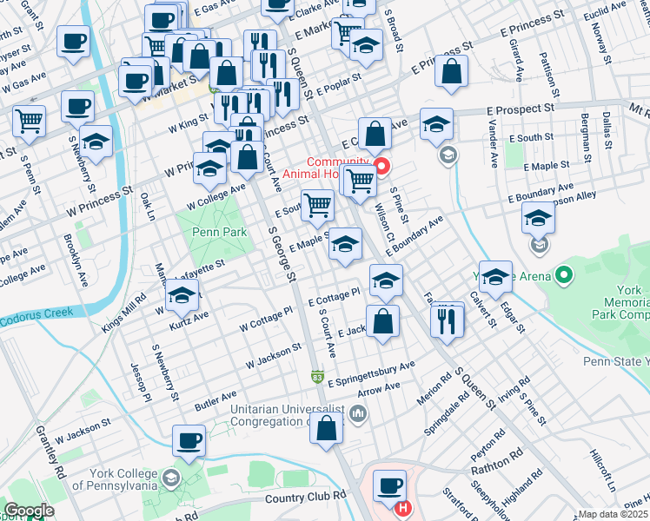
Task: Select the red hospital H marker
Action: [x=403, y=508]
